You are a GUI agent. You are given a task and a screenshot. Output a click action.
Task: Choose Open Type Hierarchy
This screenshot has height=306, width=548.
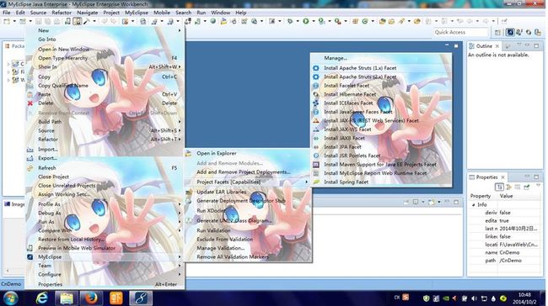click(x=63, y=58)
